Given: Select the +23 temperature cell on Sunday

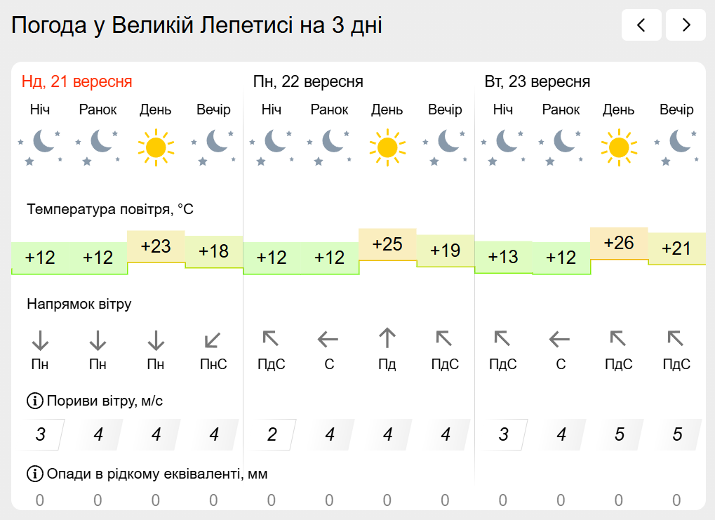Looking at the screenshot, I should point(156,247).
